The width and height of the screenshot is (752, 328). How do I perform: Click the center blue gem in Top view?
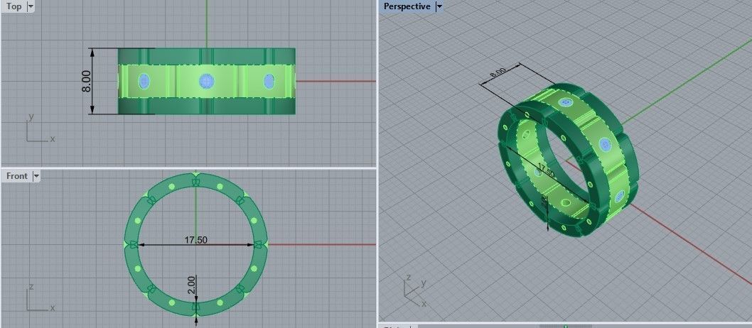point(206,81)
